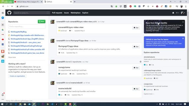Open thinhnpptit/android-pll-video-youtube-API repository
This screenshot has height=106, width=189.
click(x=28, y=49)
